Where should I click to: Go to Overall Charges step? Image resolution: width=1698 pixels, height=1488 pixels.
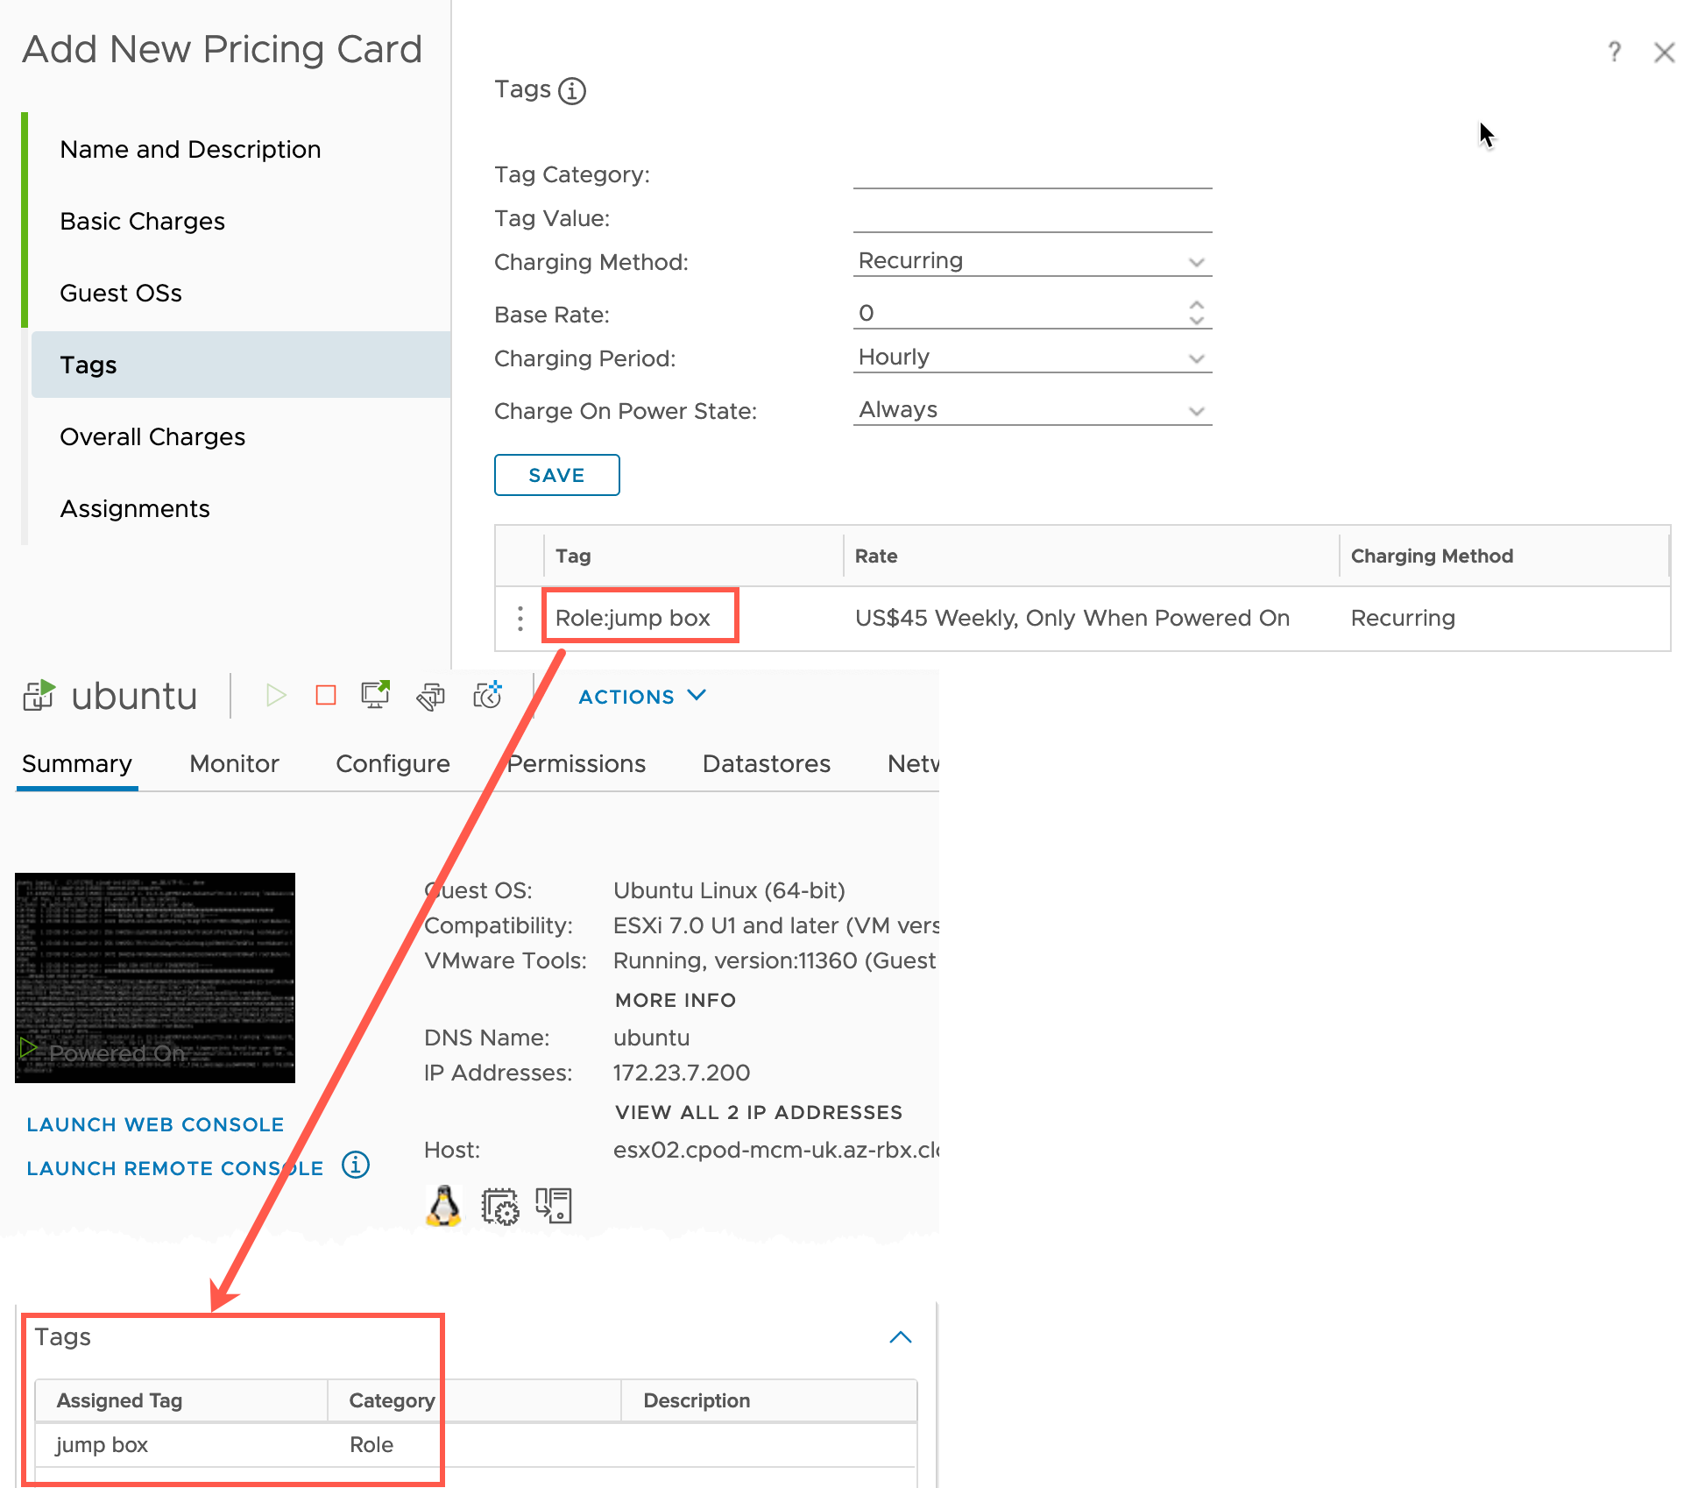[x=152, y=437]
